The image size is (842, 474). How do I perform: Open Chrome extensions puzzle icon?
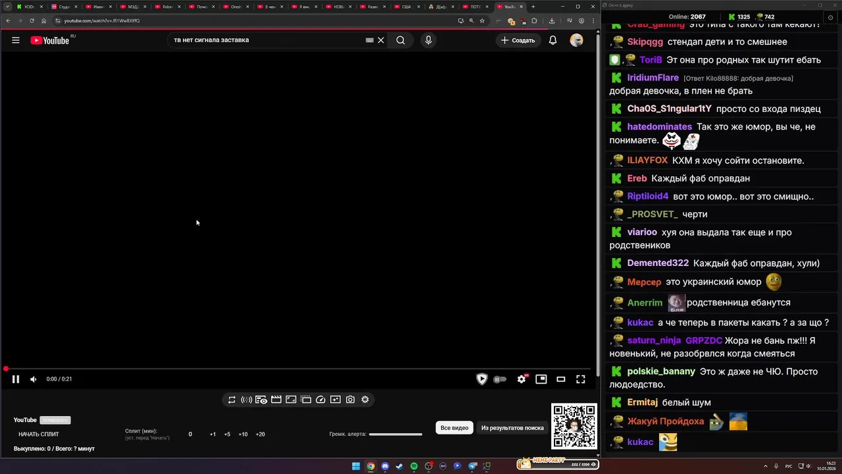[x=534, y=20]
